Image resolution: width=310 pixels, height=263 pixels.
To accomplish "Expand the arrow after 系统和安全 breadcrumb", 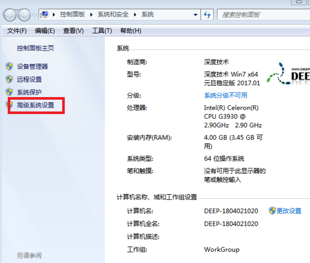I will pyautogui.click(x=135, y=14).
